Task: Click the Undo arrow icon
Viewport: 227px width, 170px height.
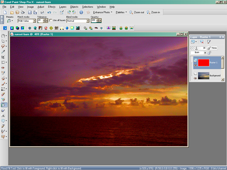Action: coord(49,12)
